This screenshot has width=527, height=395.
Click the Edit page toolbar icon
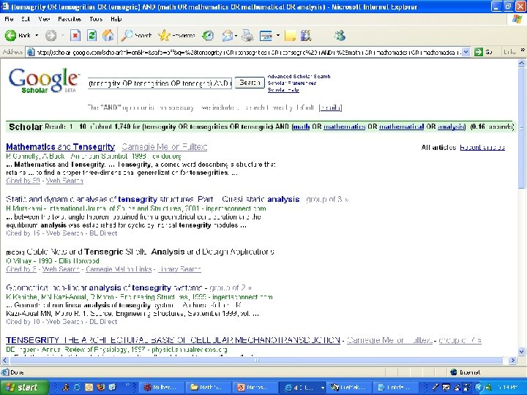(x=266, y=35)
